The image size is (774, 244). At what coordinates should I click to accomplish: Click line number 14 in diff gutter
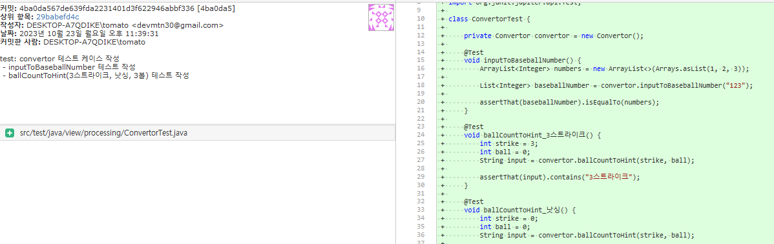421,52
